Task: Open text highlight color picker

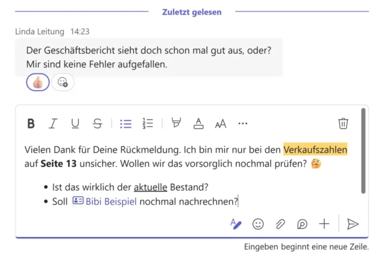Action: pos(176,122)
